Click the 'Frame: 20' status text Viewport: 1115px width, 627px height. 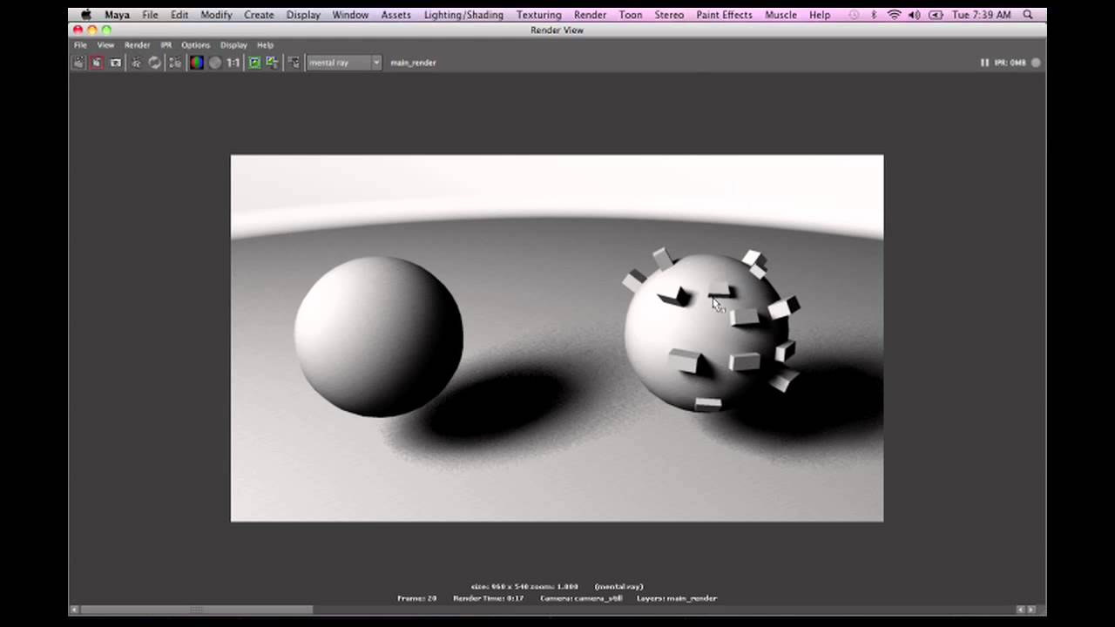click(416, 598)
